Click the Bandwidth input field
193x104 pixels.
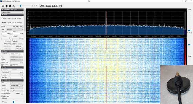click(7, 34)
